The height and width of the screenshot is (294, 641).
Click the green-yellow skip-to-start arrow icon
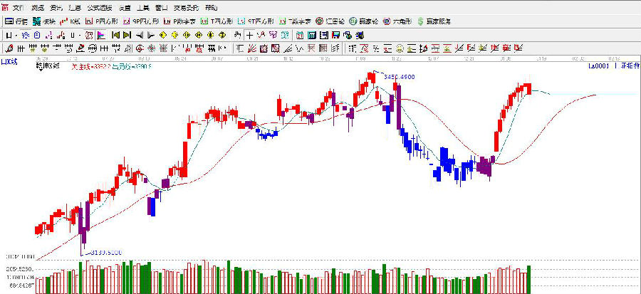[115, 34]
